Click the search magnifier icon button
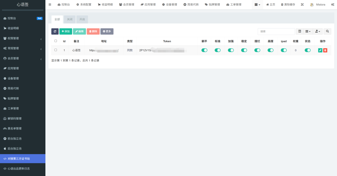Viewport: 337px width, 176px height. [327, 31]
